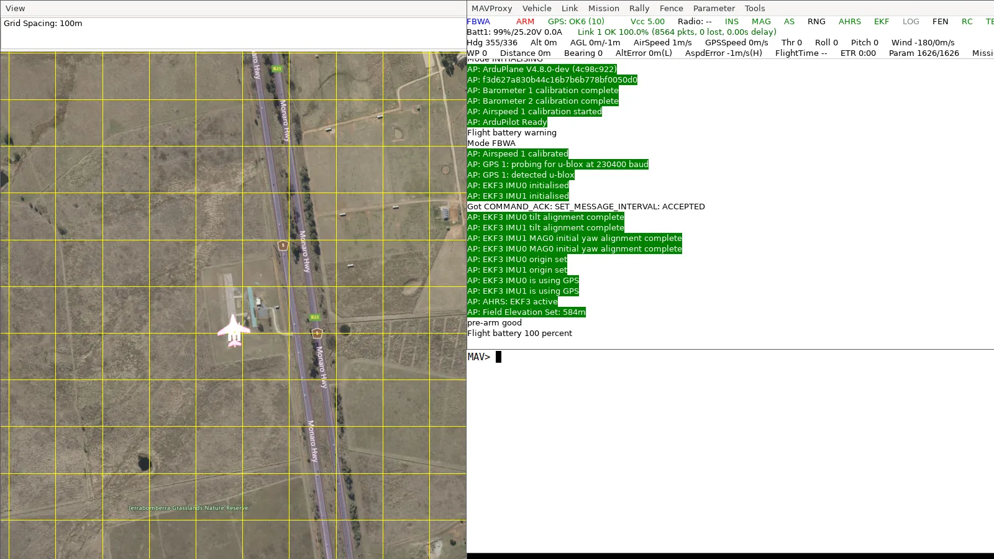
Task: Click the EKF status indicator
Action: [x=882, y=22]
